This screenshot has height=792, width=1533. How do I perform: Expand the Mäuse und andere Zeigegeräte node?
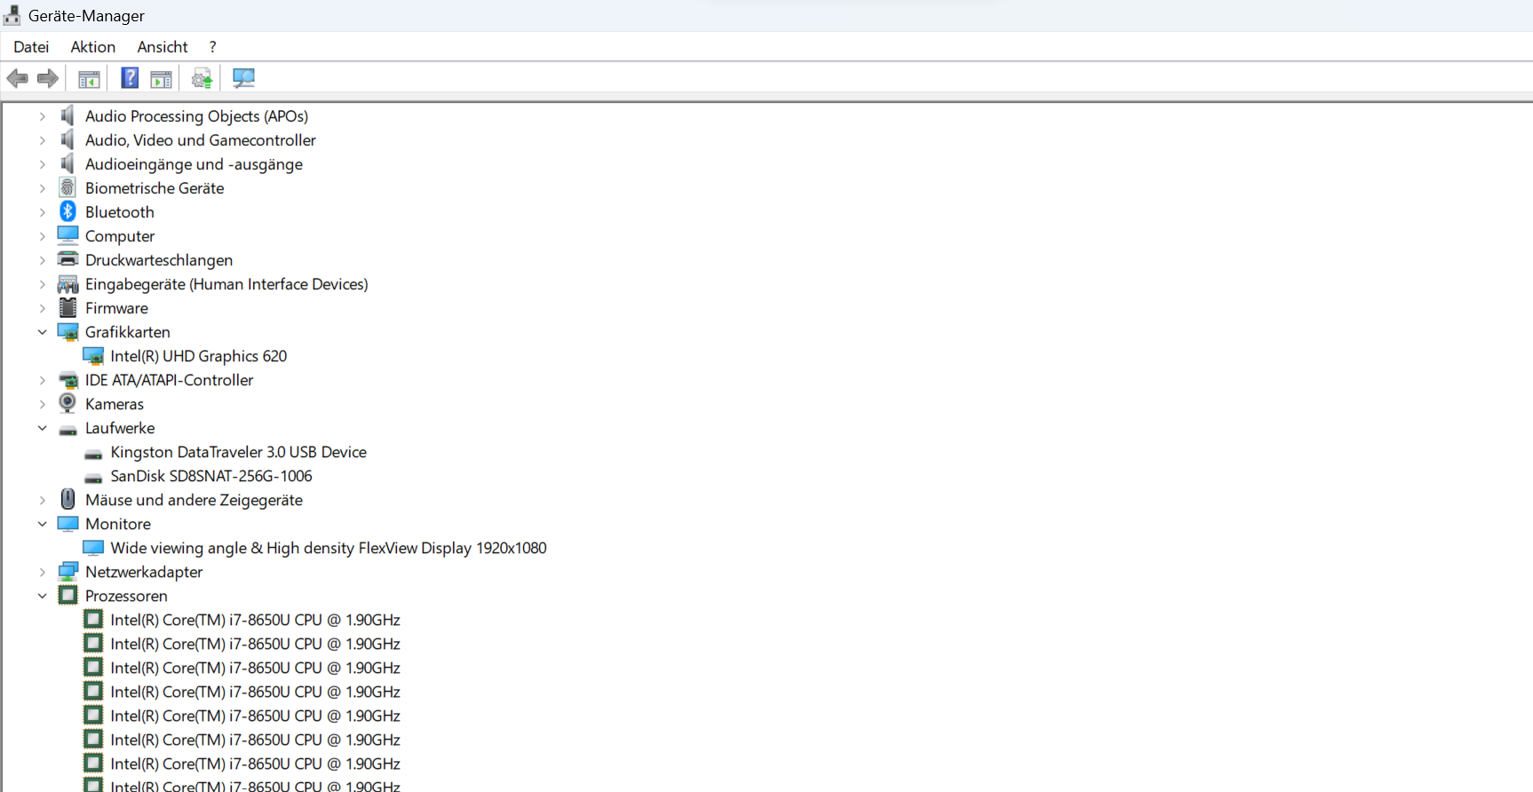click(42, 500)
